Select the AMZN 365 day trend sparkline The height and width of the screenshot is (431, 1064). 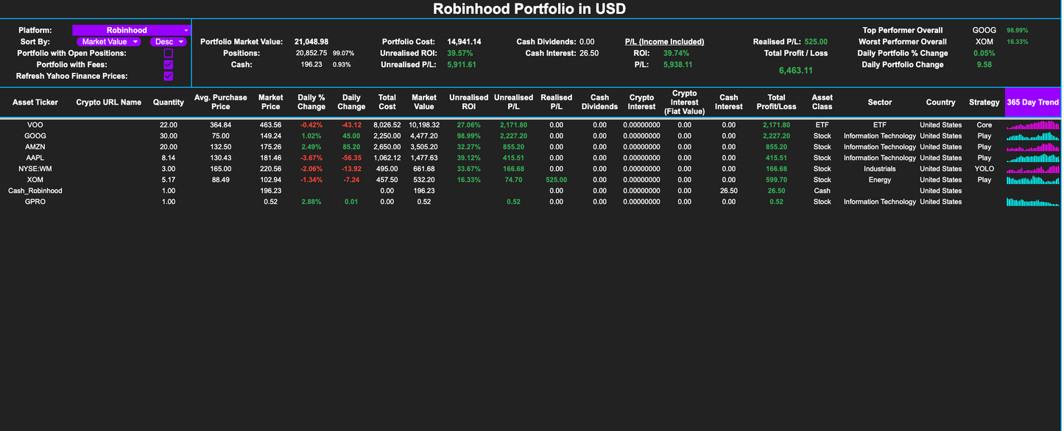1033,147
